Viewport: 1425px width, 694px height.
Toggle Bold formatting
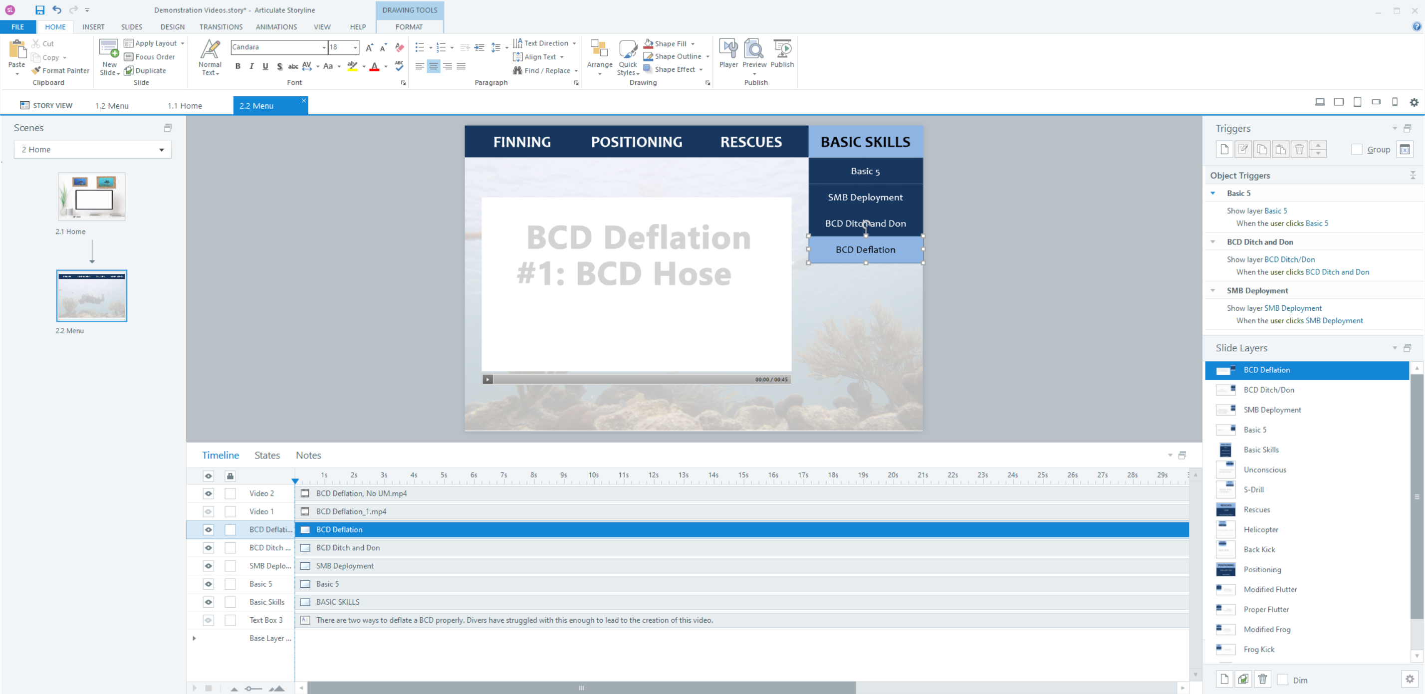pyautogui.click(x=238, y=66)
